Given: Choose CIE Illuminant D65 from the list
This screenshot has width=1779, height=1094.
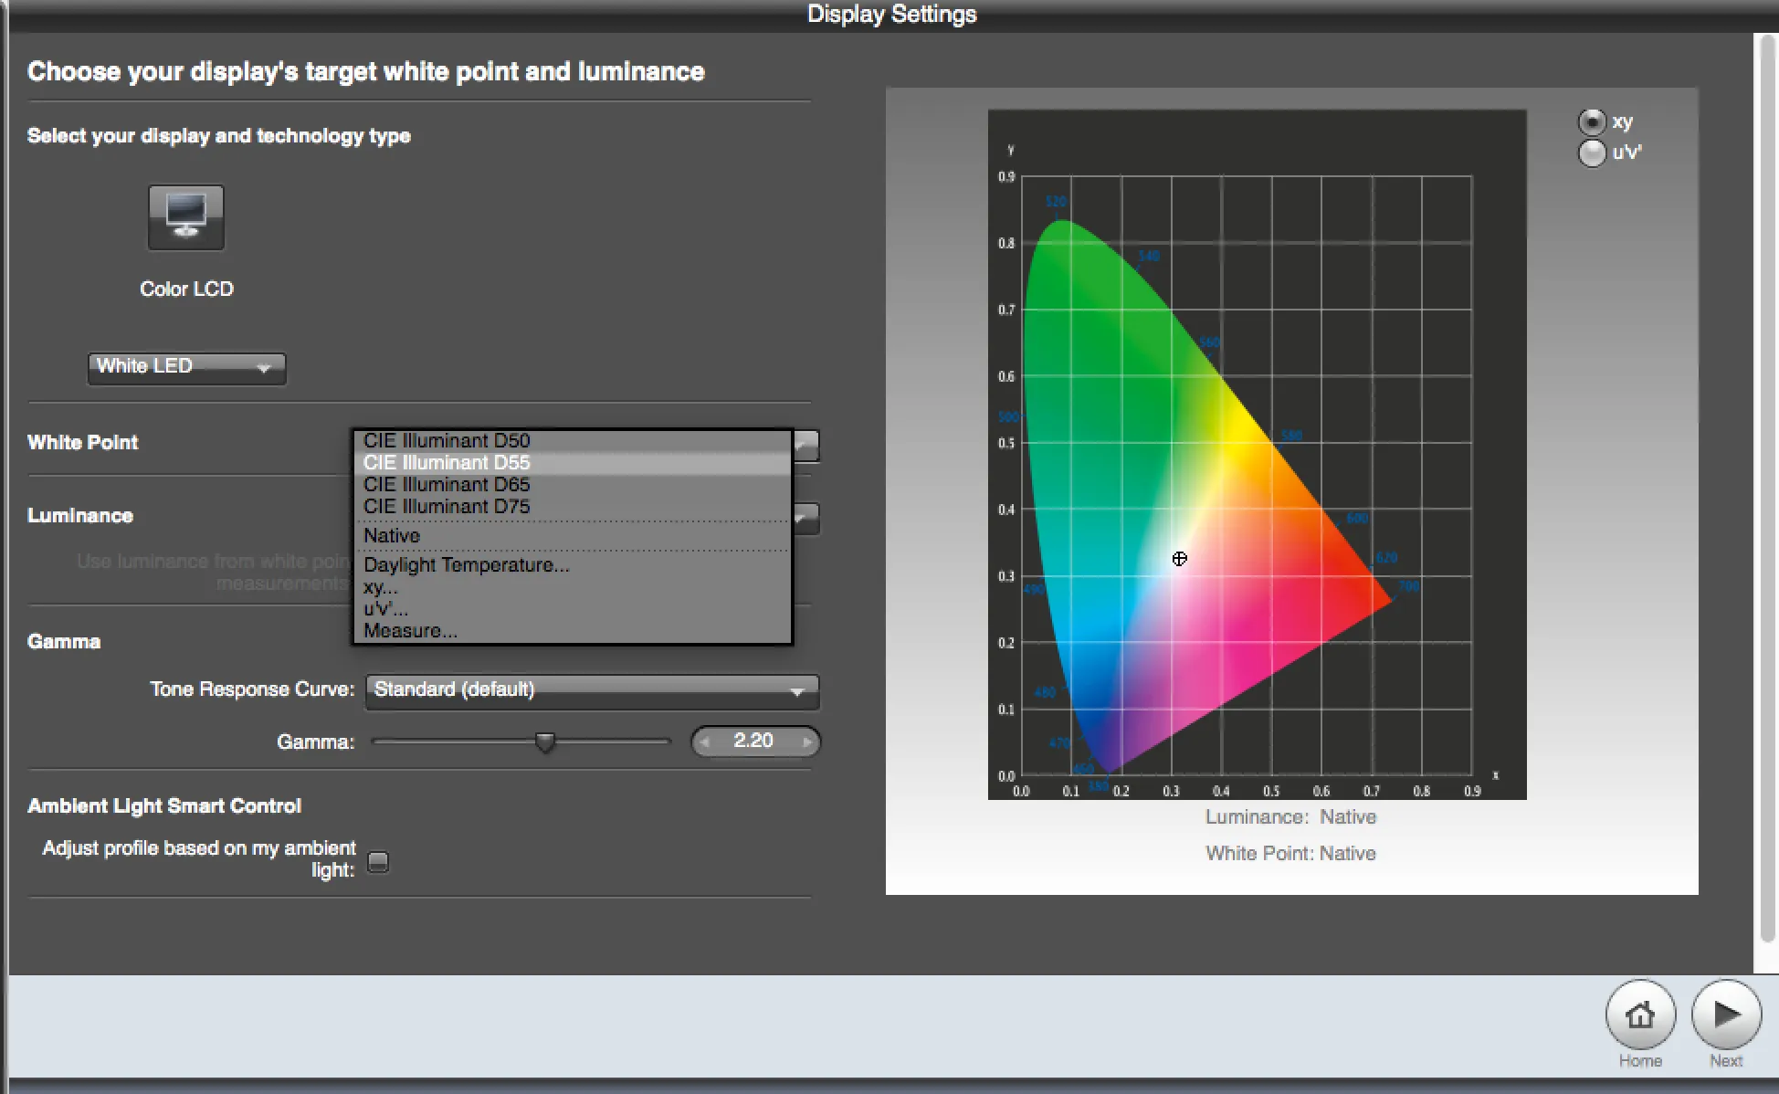Looking at the screenshot, I should (x=573, y=485).
